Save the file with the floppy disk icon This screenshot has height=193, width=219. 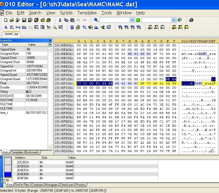tap(24, 20)
